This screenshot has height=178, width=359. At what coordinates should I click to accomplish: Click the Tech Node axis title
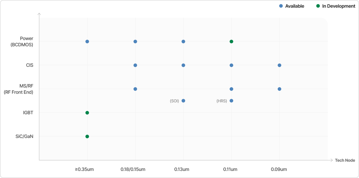pyautogui.click(x=345, y=160)
